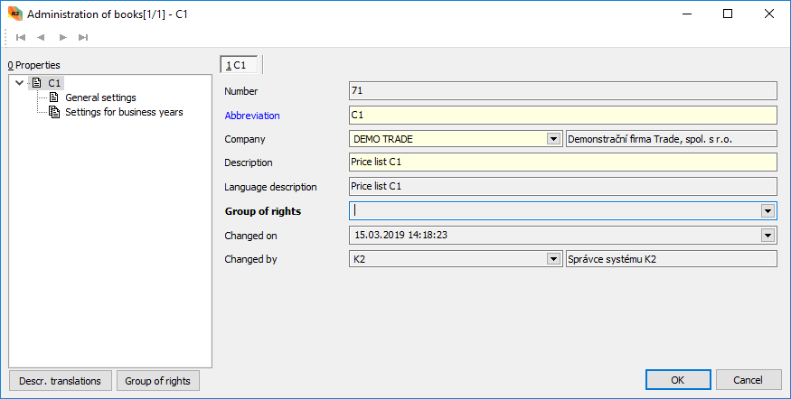Viewport: 791px width, 399px height.
Task: Open the Changed on date dropdown
Action: click(x=768, y=236)
